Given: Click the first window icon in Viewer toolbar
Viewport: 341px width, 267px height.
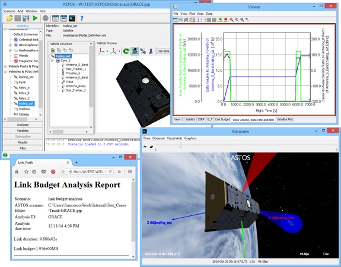Looking at the screenshot, I should 176,20.
